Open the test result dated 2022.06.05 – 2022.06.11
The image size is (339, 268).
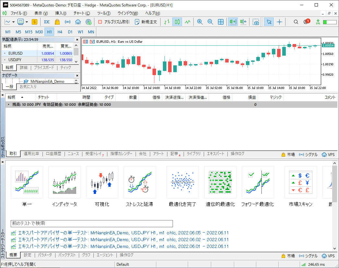(x=120, y=233)
